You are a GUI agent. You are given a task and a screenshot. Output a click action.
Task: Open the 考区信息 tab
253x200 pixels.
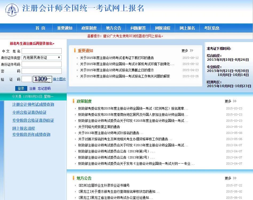tap(212, 28)
